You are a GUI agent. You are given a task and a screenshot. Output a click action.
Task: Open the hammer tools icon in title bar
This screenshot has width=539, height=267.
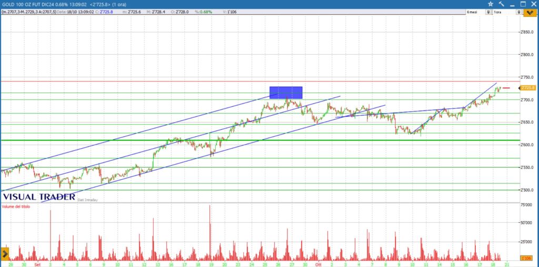[x=502, y=4]
